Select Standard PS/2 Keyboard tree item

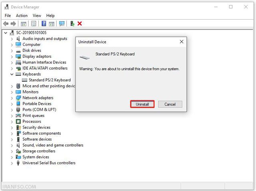point(50,80)
